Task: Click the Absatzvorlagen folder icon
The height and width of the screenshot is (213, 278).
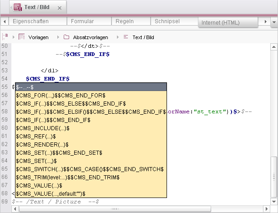Action: tap(66, 37)
